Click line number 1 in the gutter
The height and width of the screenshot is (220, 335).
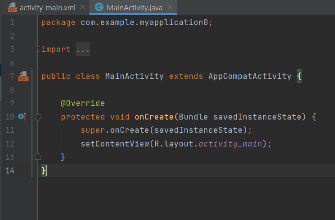[12, 23]
